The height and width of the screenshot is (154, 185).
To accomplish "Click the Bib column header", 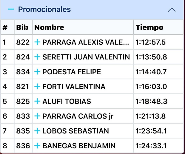I will (22, 27).
